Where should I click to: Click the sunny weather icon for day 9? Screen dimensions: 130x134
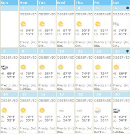click(x=42, y=67)
